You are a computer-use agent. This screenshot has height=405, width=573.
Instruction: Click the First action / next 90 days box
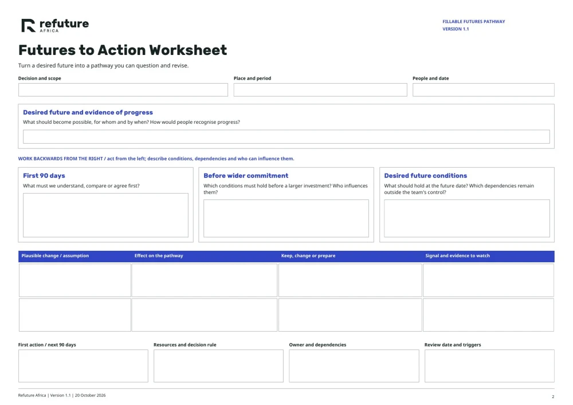point(83,366)
